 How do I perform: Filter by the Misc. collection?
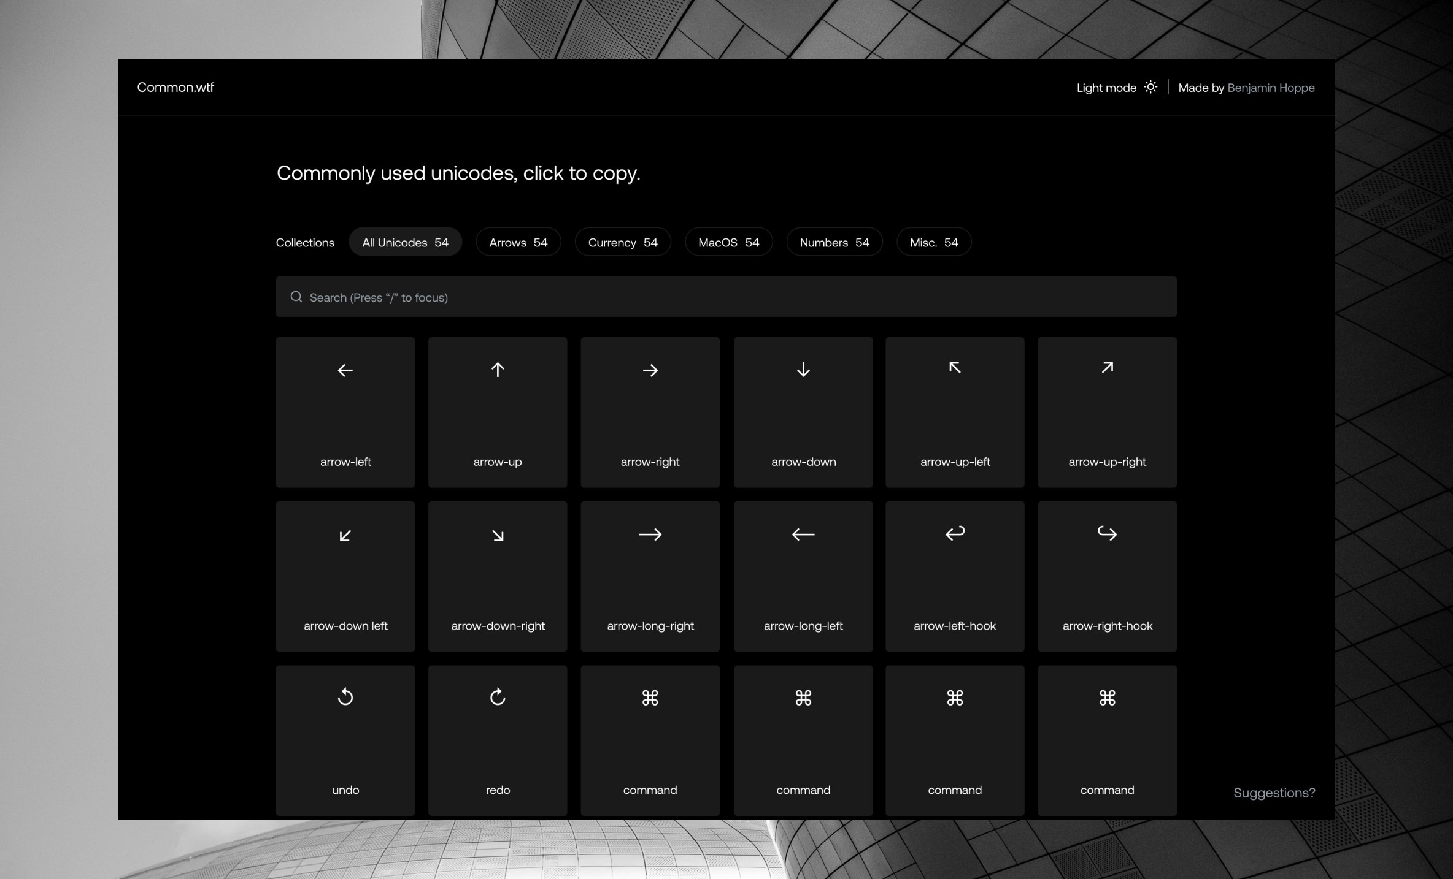934,242
